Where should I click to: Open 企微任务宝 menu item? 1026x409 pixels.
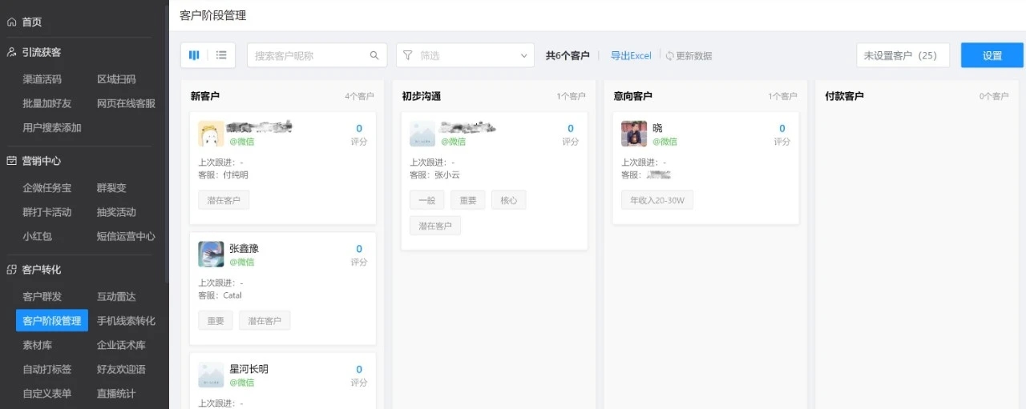[x=46, y=188]
